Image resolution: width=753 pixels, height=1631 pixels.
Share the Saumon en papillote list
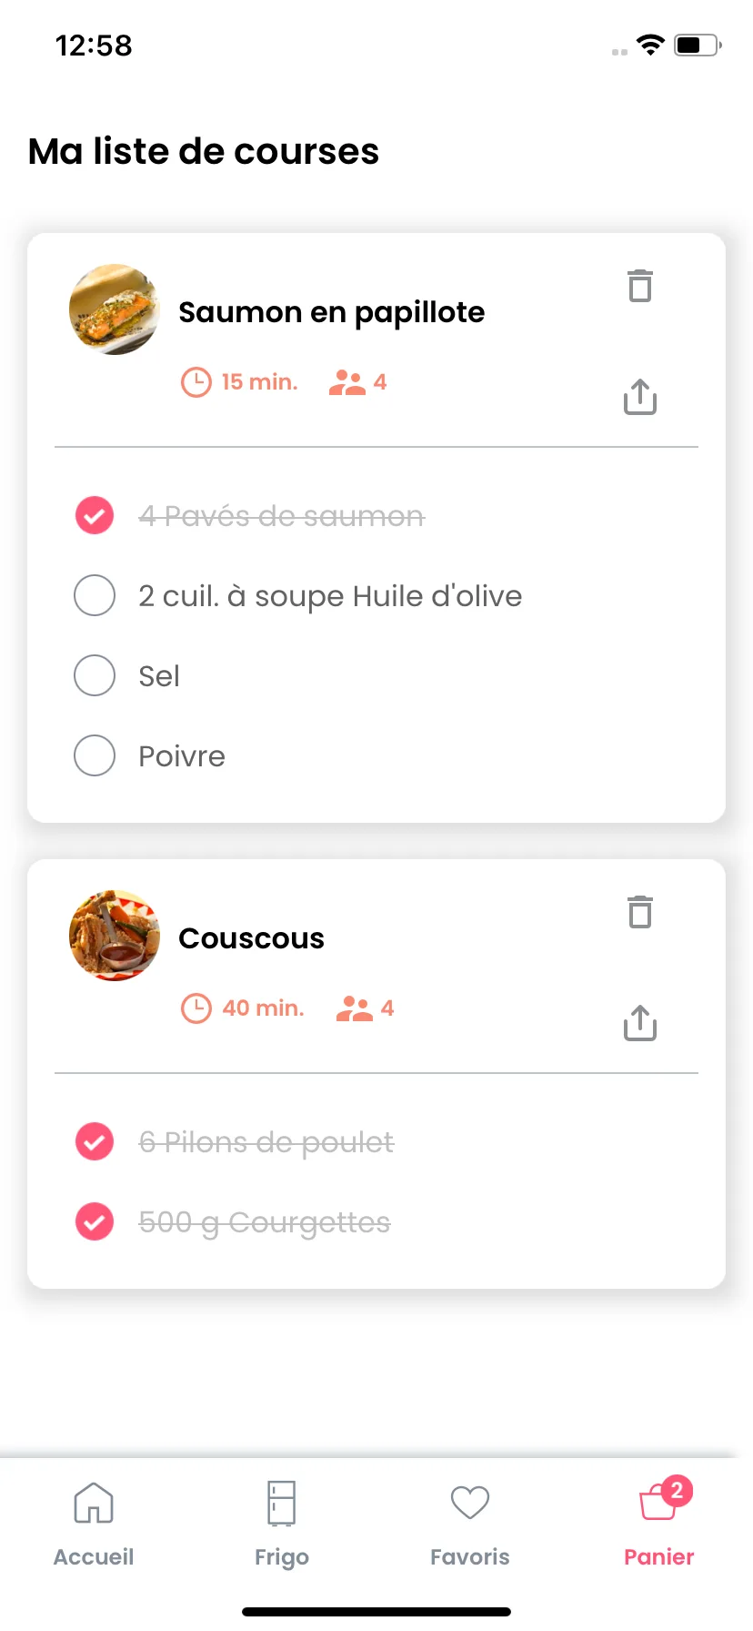click(x=640, y=396)
